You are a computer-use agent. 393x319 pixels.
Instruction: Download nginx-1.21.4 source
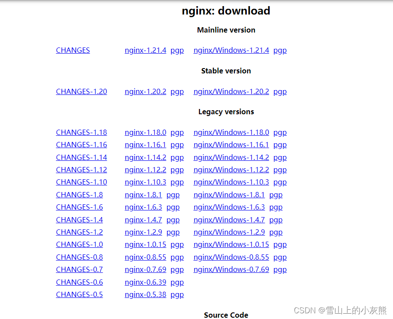[x=145, y=50]
